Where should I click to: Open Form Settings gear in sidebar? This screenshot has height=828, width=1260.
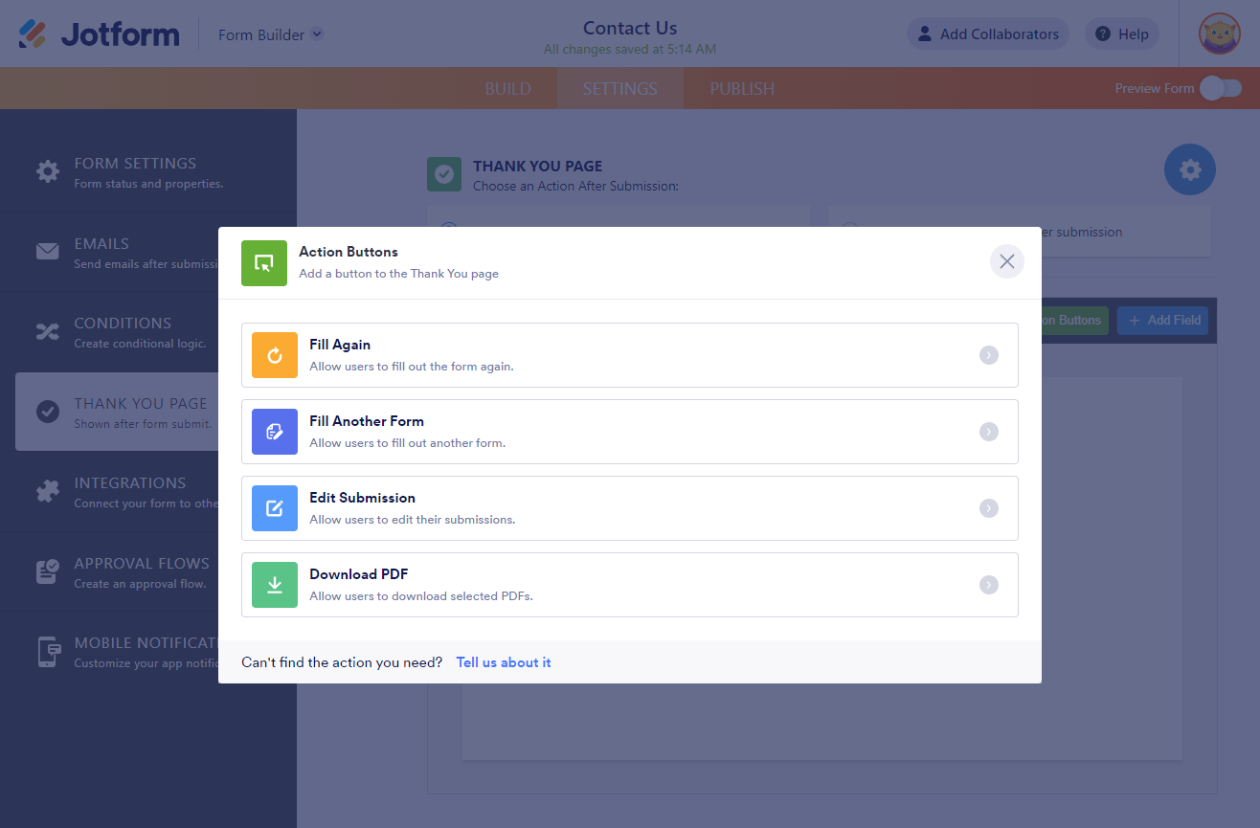tap(48, 172)
